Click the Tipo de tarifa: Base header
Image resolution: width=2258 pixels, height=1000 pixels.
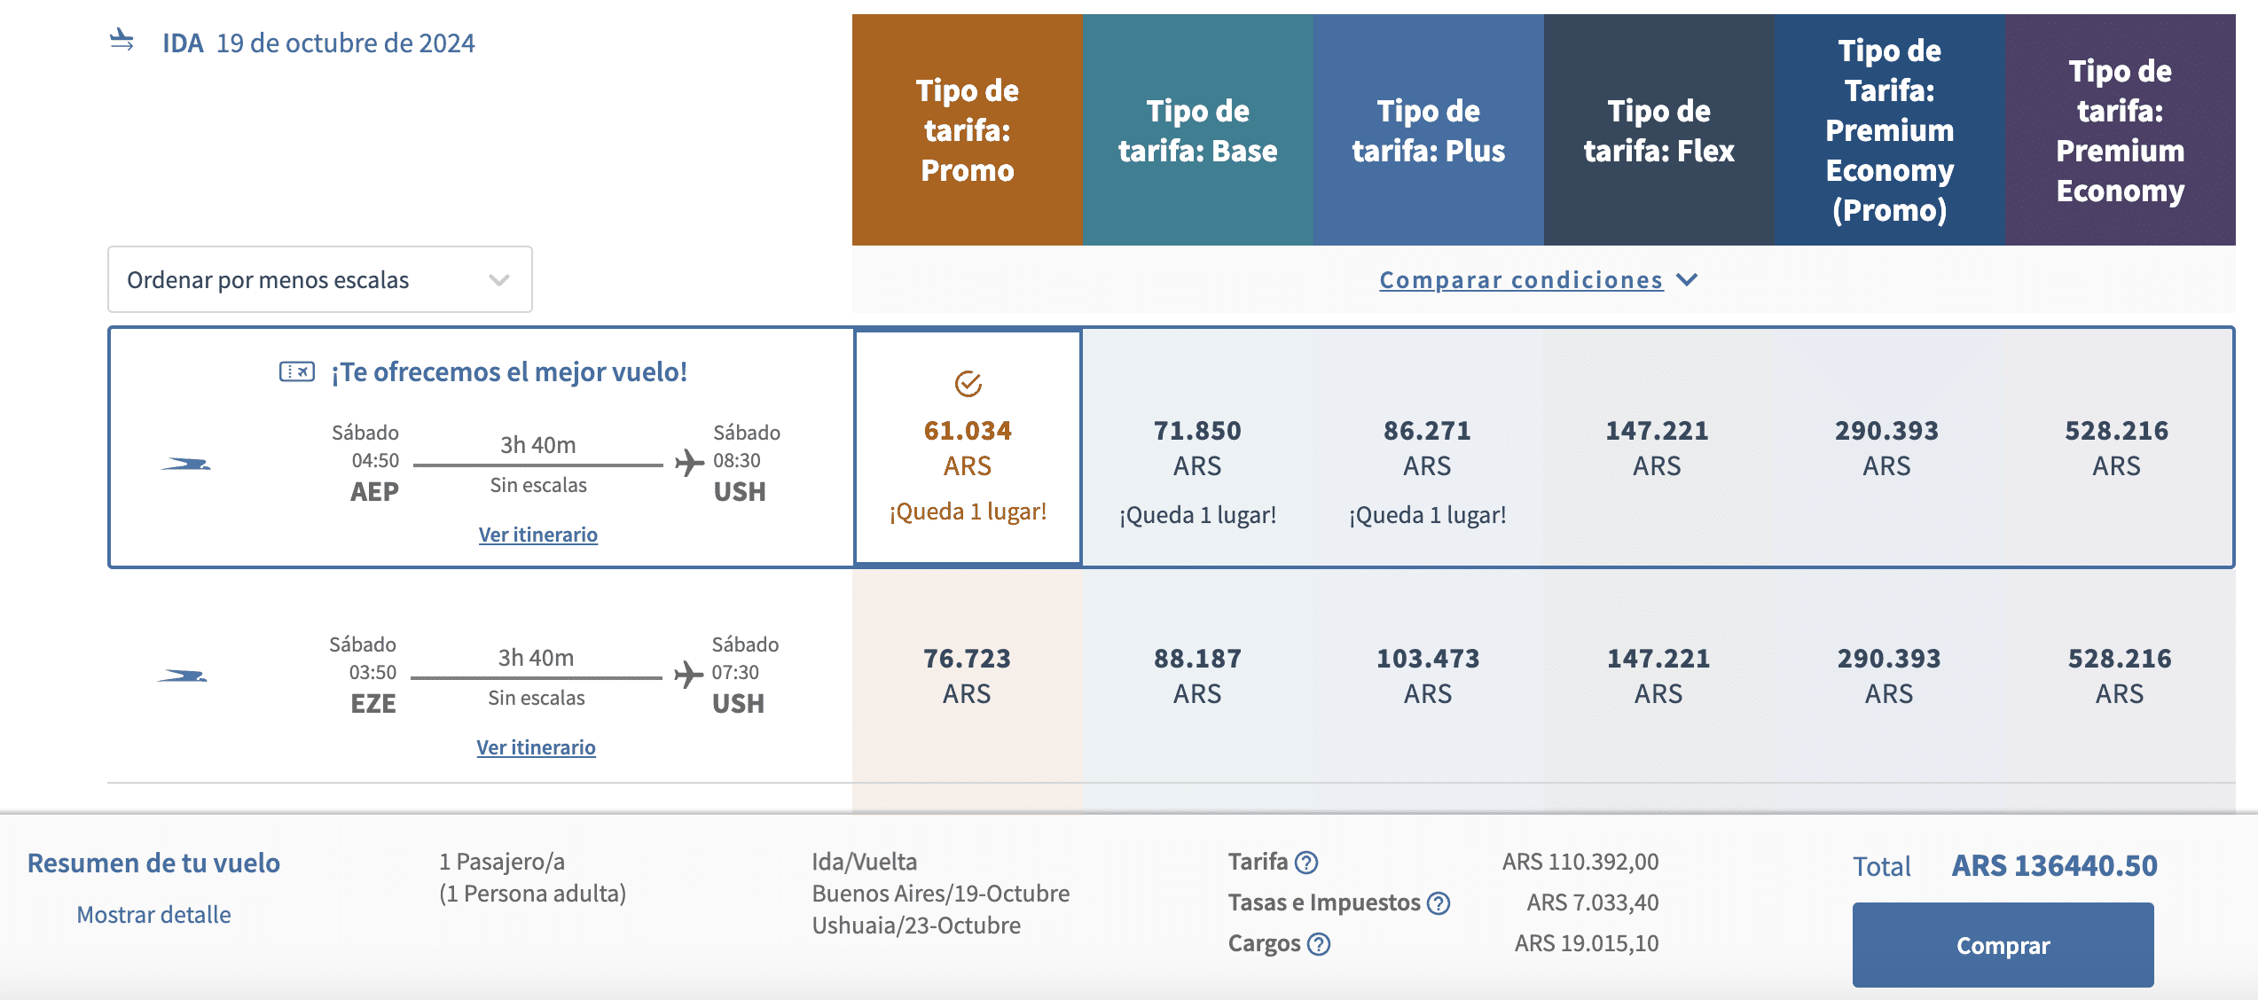pyautogui.click(x=1197, y=130)
